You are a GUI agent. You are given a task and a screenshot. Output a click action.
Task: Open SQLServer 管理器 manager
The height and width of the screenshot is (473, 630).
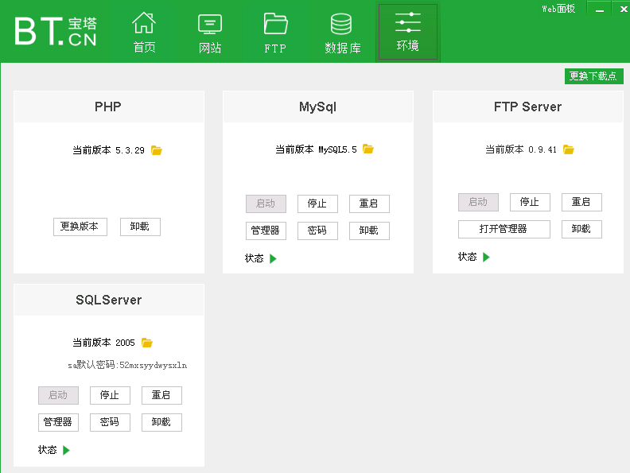pyautogui.click(x=58, y=422)
